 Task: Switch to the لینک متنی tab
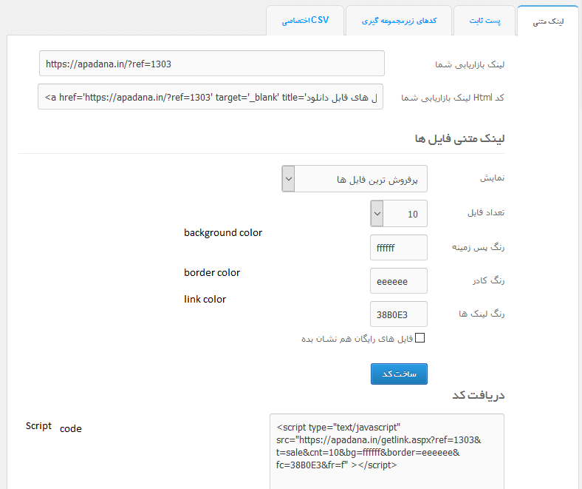pyautogui.click(x=548, y=21)
